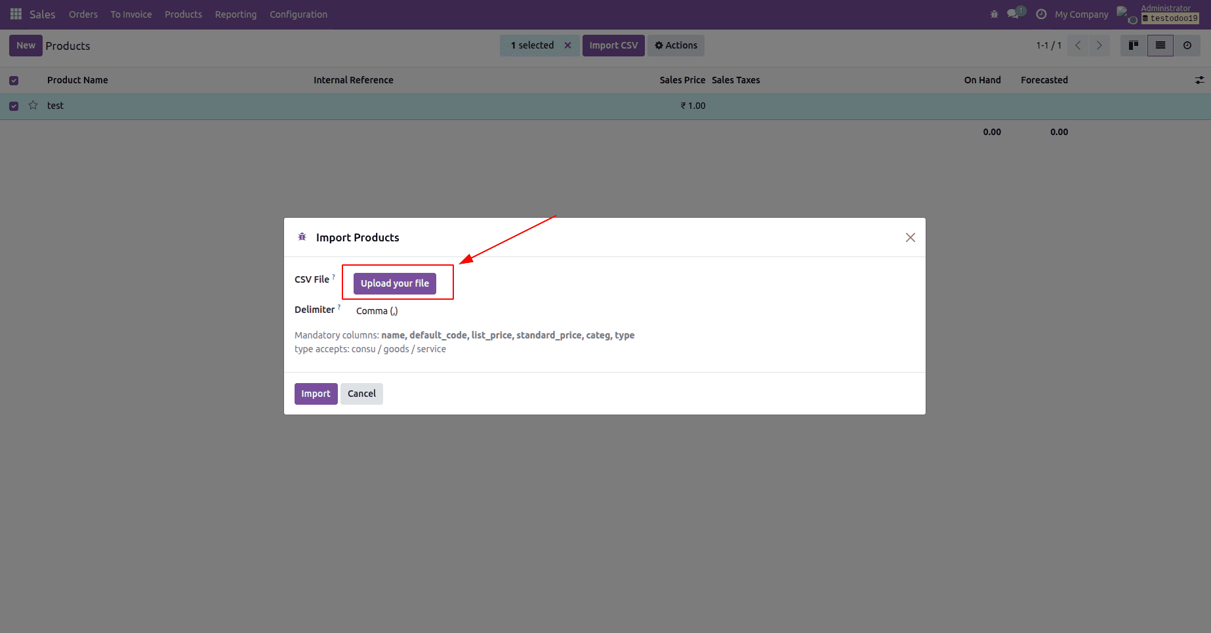
Task: Cancel the import dialog
Action: tap(361, 394)
